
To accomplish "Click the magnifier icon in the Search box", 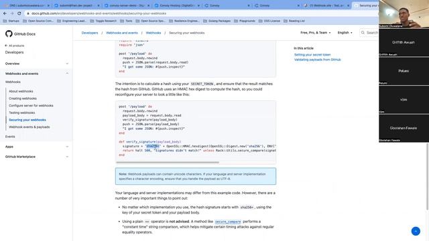I will pyautogui.click(x=363, y=33).
